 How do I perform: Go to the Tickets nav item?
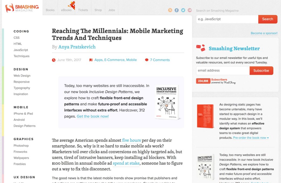click(83, 10)
